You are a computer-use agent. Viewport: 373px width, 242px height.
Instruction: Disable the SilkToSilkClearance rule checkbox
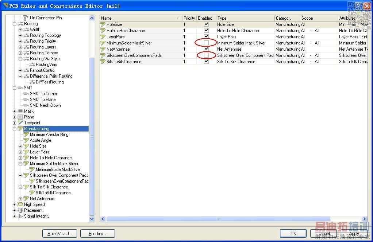[x=206, y=61]
